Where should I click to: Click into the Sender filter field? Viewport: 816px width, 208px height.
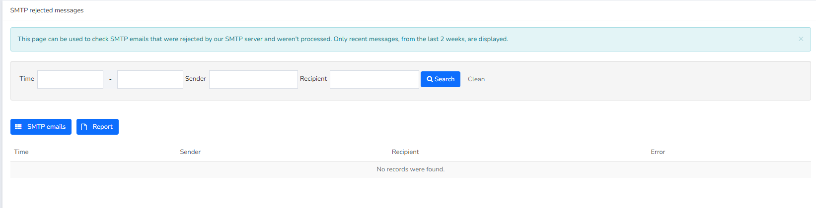[253, 79]
